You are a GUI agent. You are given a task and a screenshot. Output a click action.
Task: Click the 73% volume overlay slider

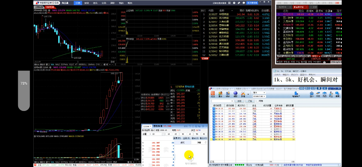[x=24, y=91]
